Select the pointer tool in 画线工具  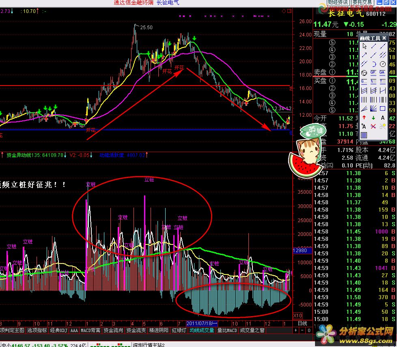(x=364, y=46)
